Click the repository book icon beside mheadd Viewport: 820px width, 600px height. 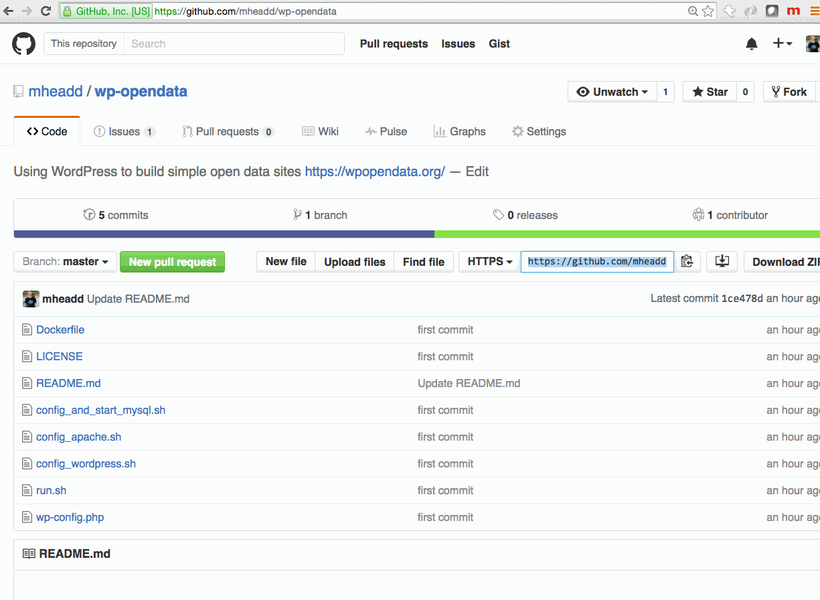(19, 92)
